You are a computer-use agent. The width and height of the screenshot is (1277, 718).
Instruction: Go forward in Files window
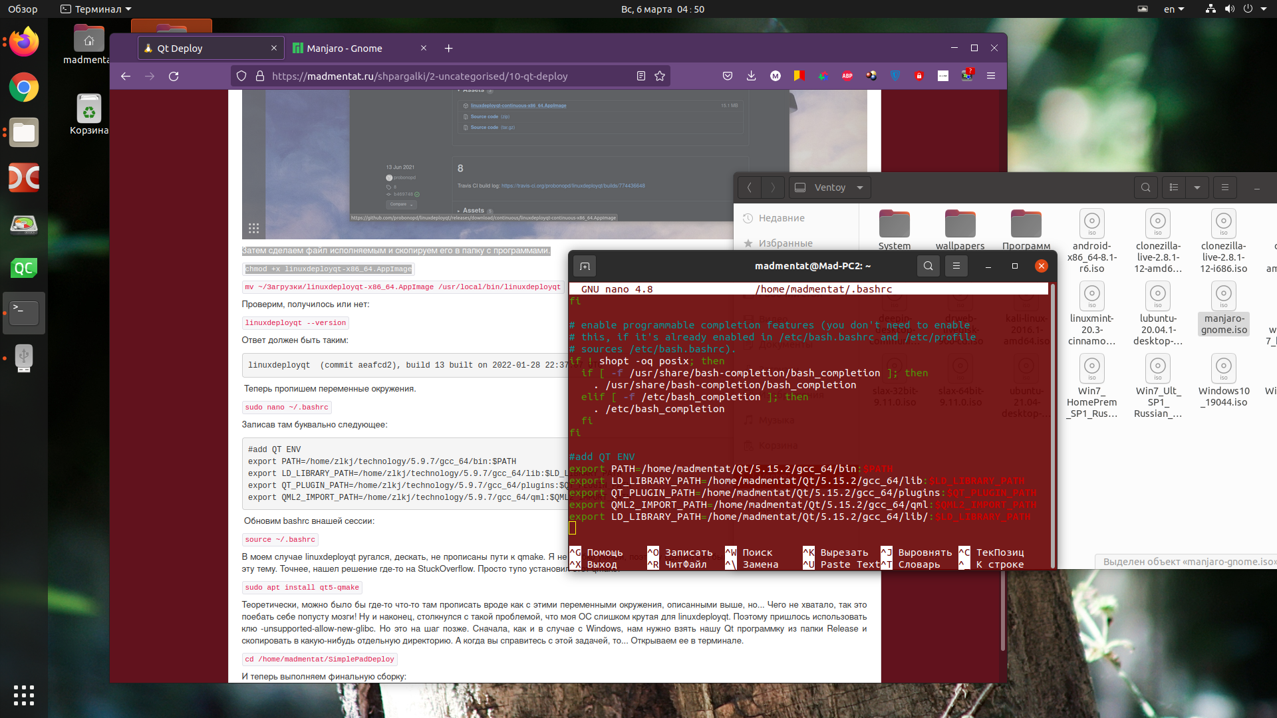tap(773, 188)
